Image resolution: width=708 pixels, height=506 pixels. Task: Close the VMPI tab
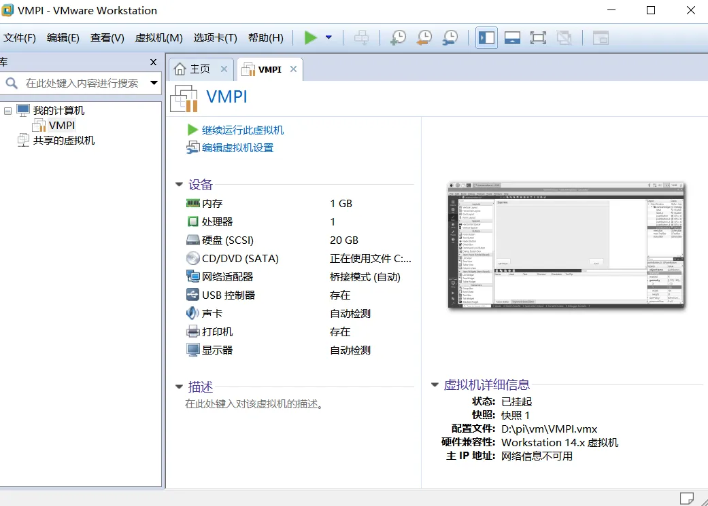pos(293,69)
